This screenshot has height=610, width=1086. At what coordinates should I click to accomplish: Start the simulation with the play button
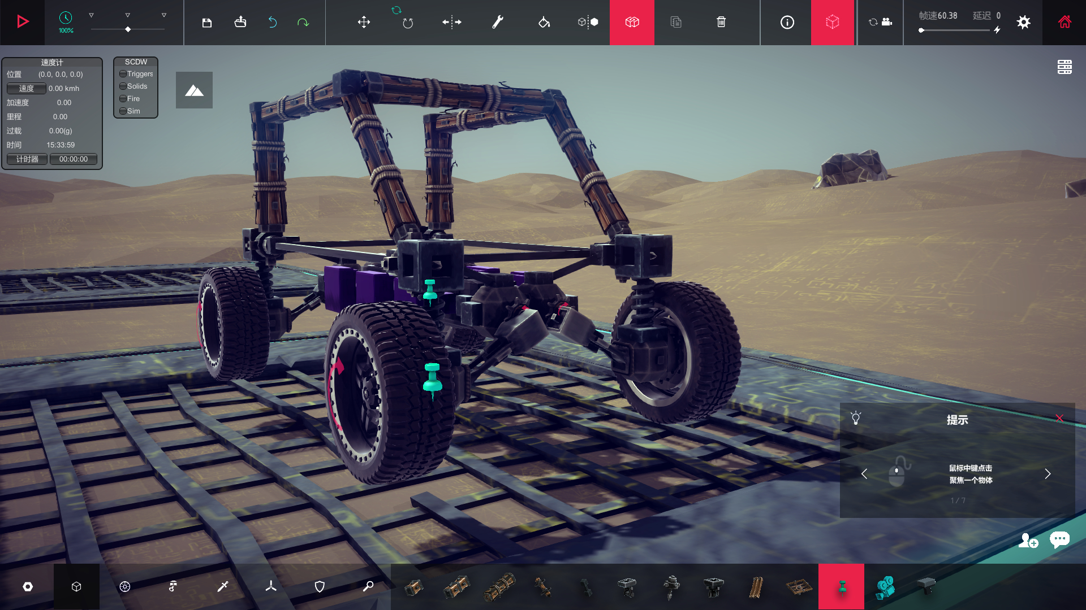[x=23, y=22]
